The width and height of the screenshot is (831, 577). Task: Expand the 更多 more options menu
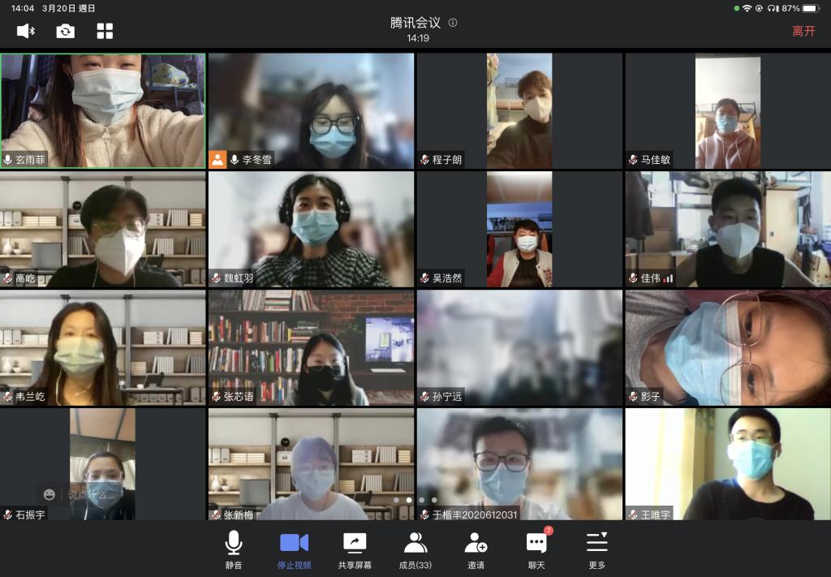[596, 549]
